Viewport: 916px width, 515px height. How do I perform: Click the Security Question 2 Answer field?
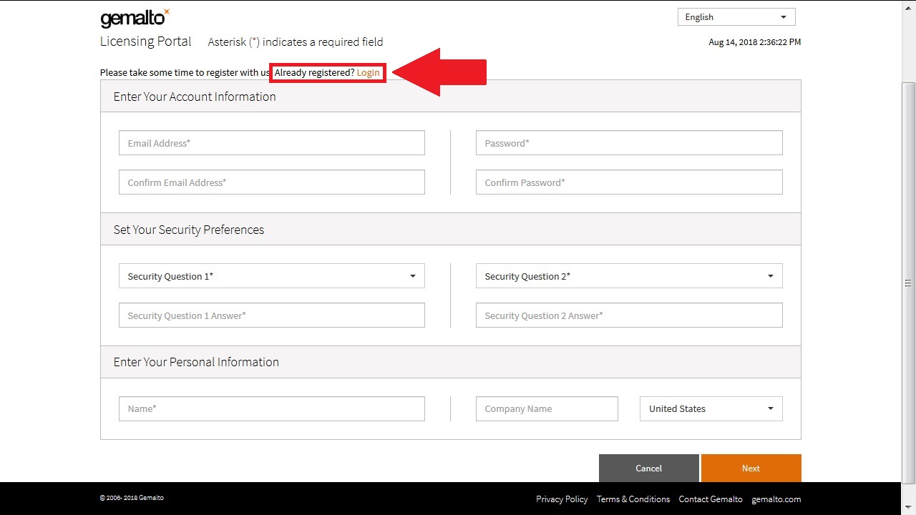click(x=628, y=315)
